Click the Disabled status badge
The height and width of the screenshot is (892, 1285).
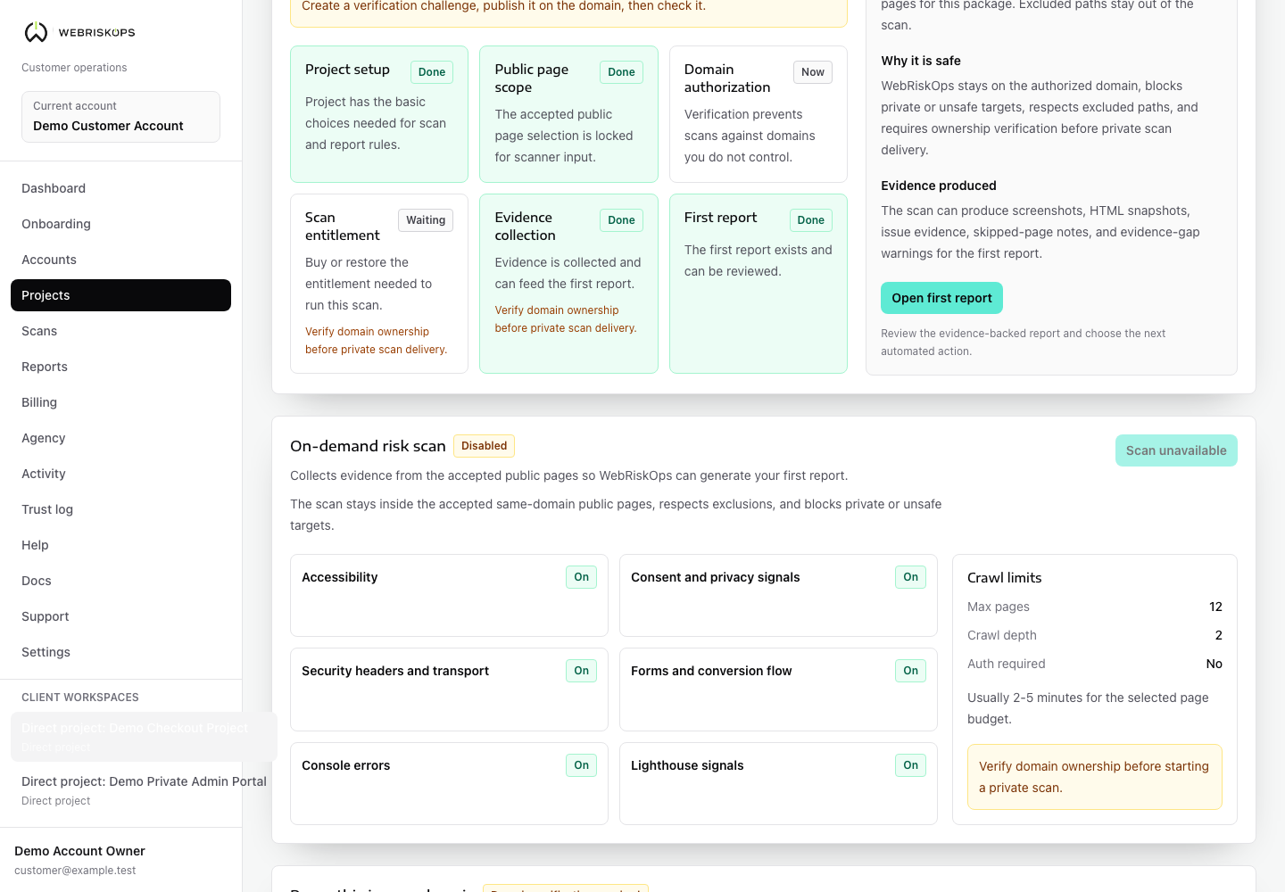point(484,446)
